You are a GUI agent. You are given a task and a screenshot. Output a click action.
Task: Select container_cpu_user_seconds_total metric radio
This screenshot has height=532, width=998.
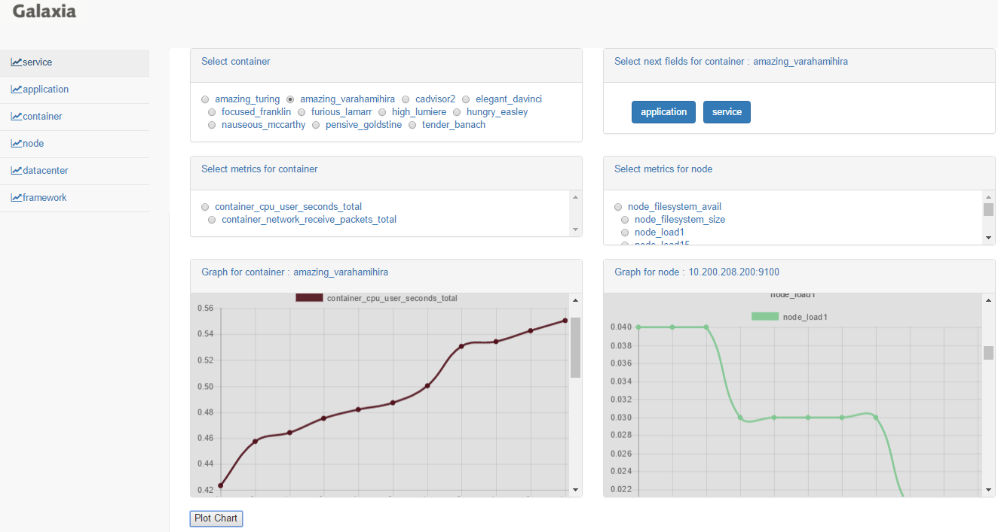tap(205, 207)
